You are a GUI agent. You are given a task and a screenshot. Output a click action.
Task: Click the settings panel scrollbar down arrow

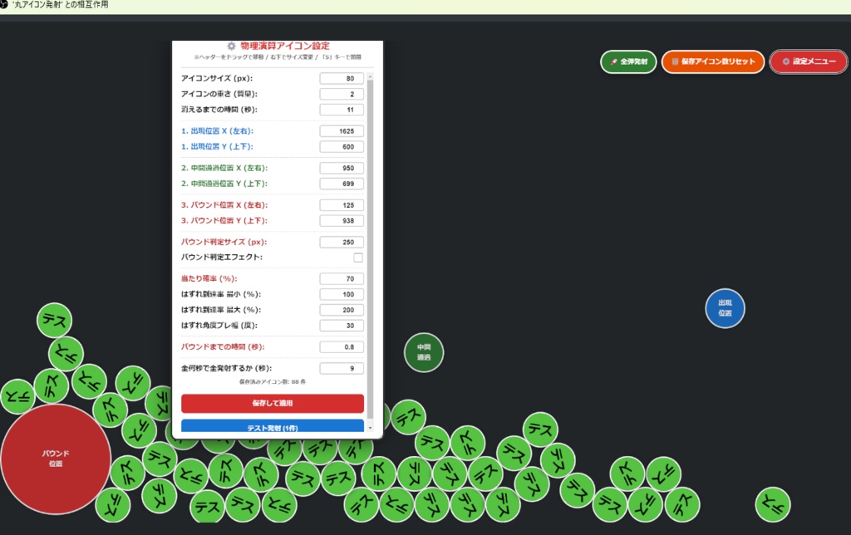pos(370,428)
